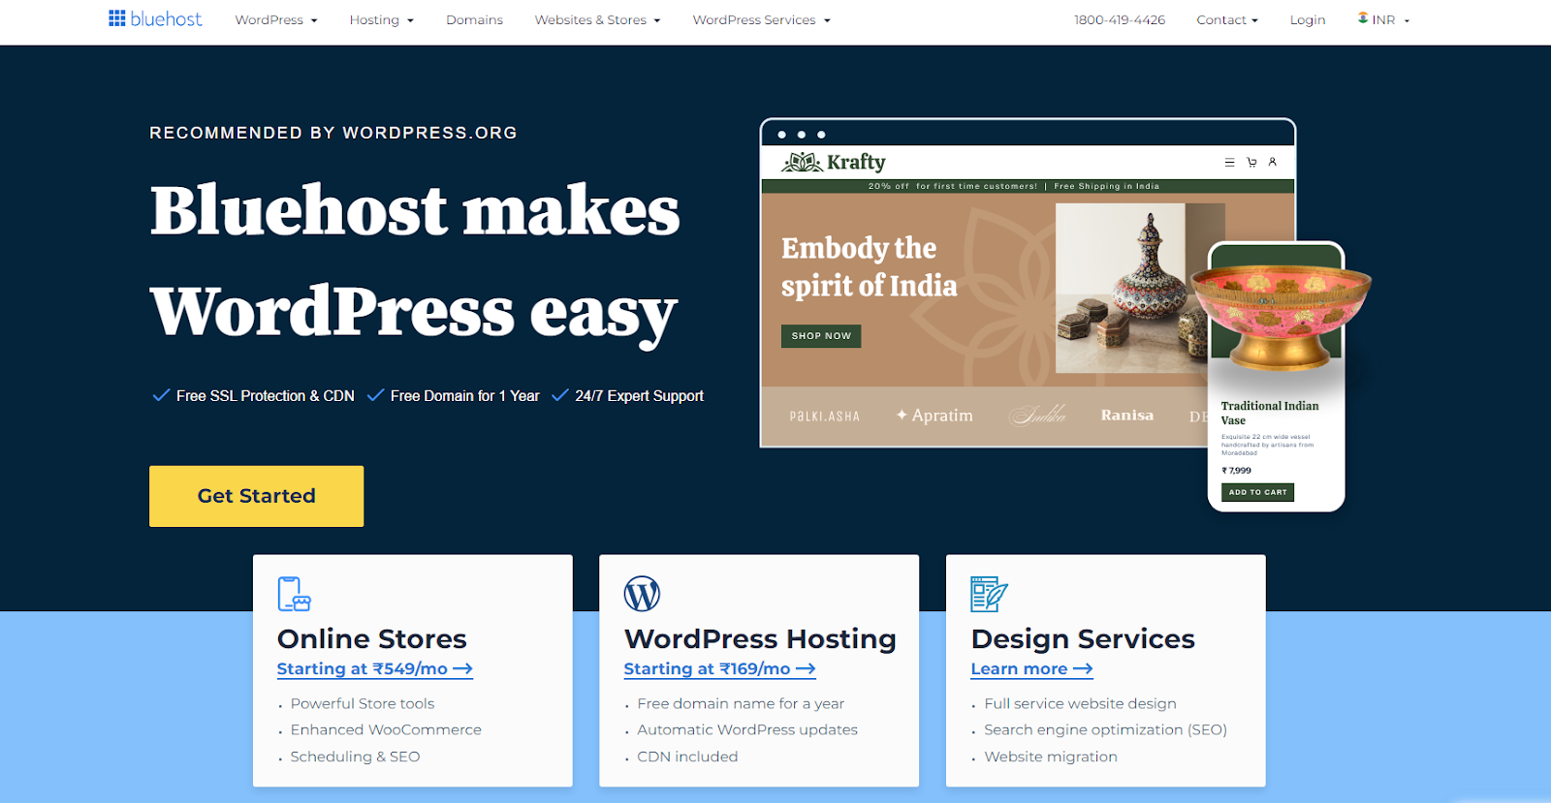Click the Krafty shopping cart icon
1551x803 pixels.
tap(1251, 163)
